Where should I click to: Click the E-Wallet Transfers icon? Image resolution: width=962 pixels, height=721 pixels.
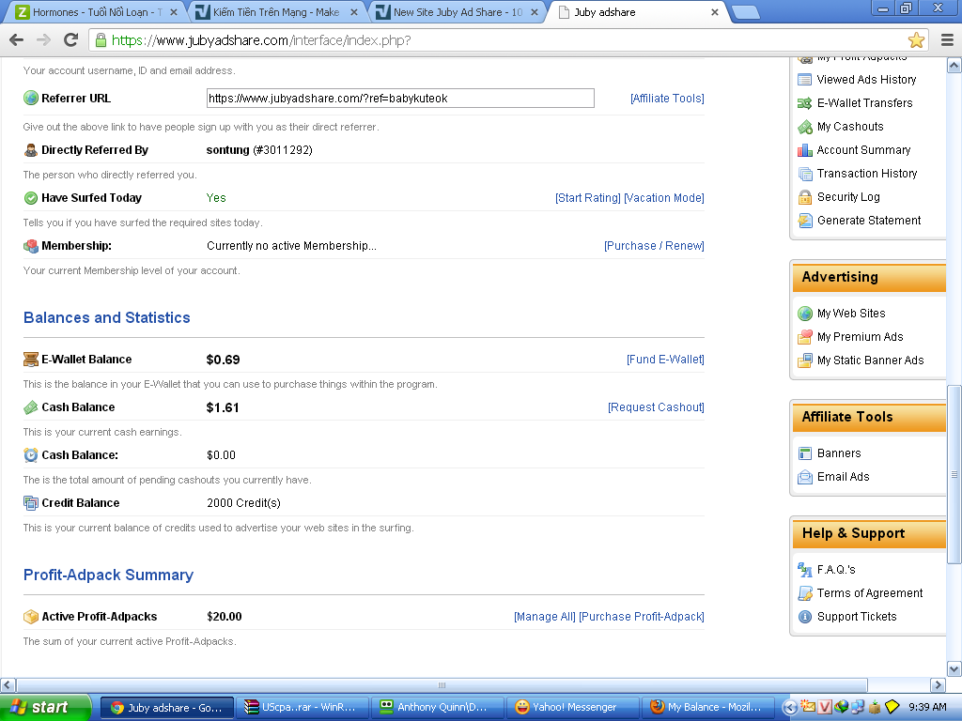[804, 103]
